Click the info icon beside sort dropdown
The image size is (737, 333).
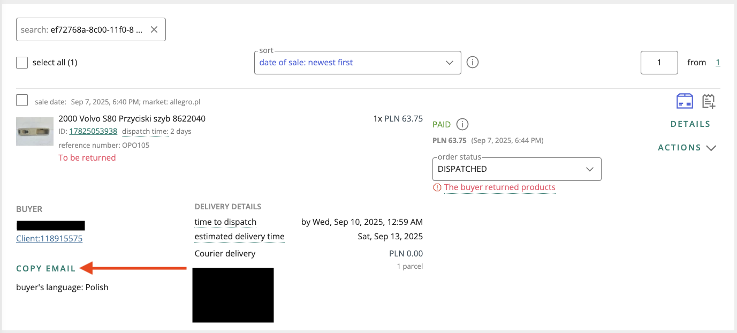(x=472, y=62)
